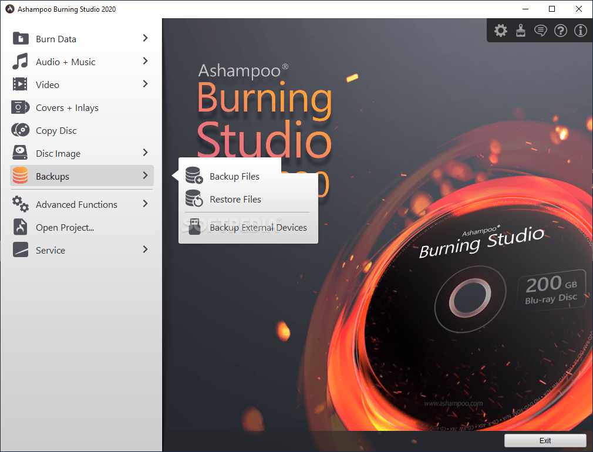Image resolution: width=593 pixels, height=452 pixels.
Task: Click the Audio + Music label
Action: 65,62
